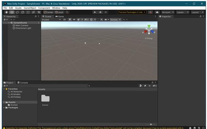Collapse the Favorites group arrow
Image resolution: width=207 pixels, height=129 pixels.
tap(4, 89)
